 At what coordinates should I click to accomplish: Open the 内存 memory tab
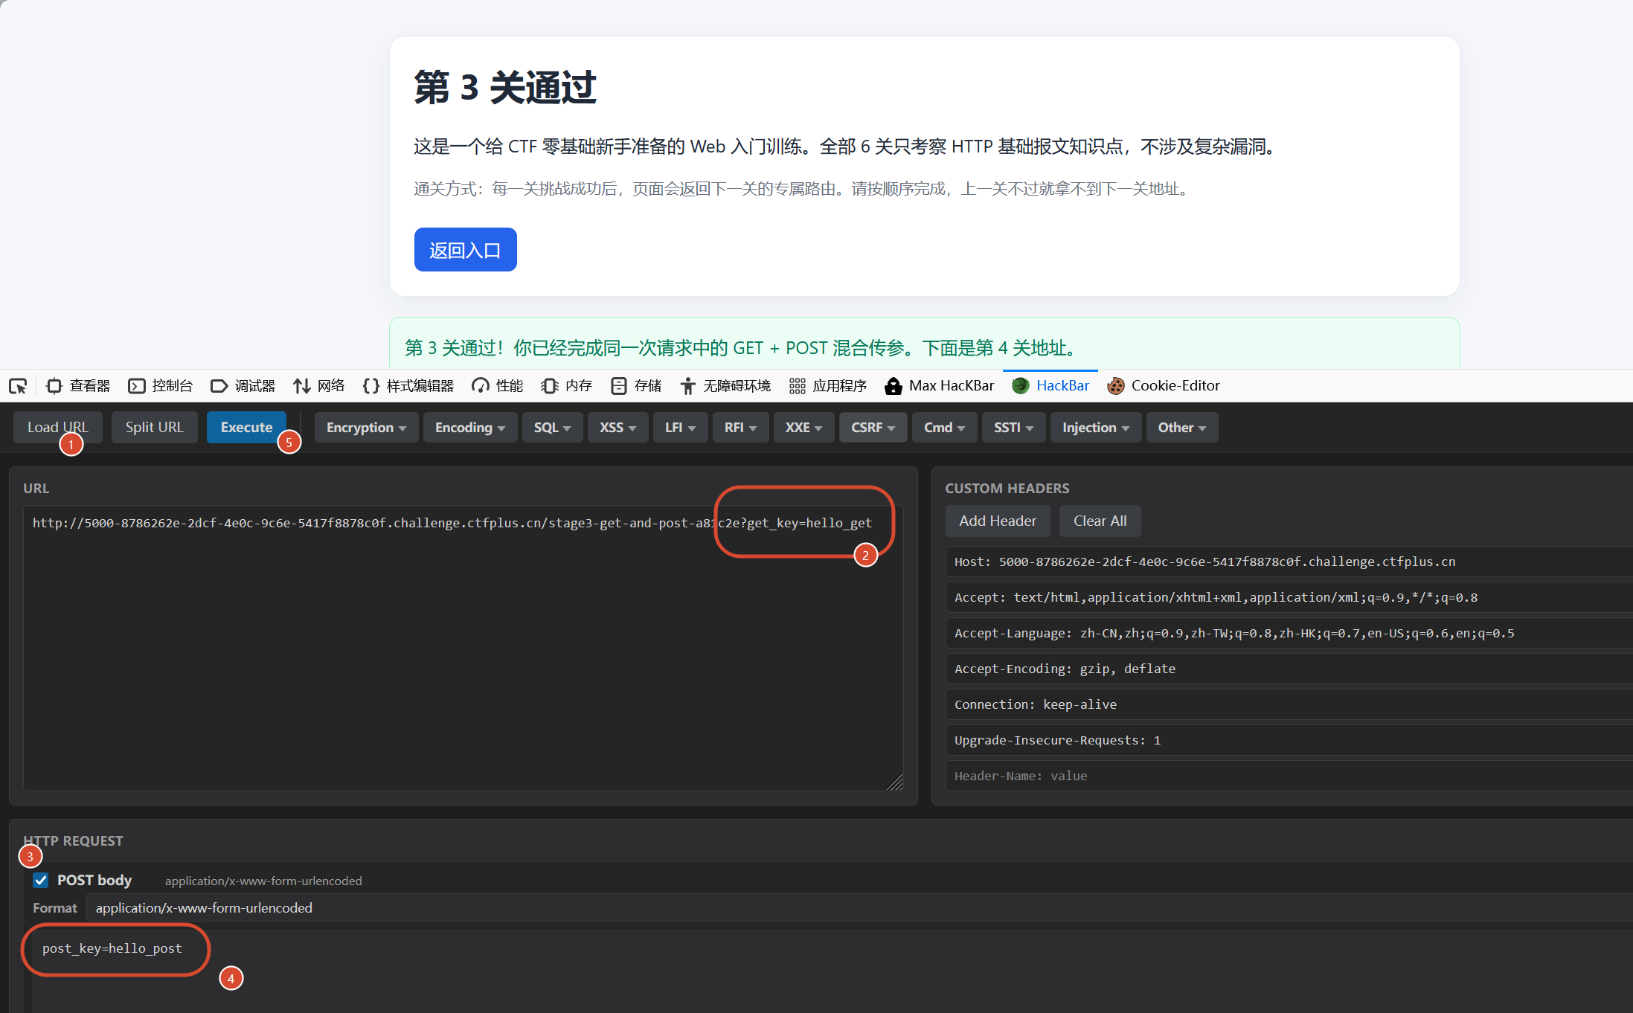tap(567, 386)
